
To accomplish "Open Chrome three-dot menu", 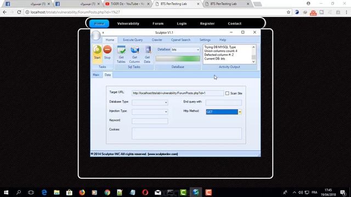I will coord(346,12).
